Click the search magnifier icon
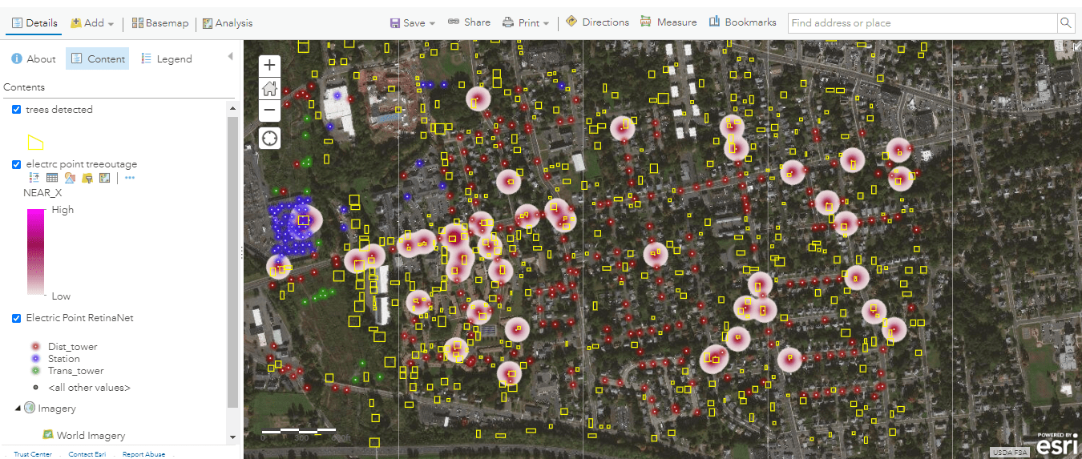The image size is (1082, 459). pos(1065,23)
